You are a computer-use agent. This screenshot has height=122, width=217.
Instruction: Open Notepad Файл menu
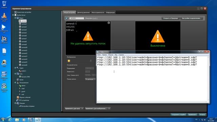(99, 55)
